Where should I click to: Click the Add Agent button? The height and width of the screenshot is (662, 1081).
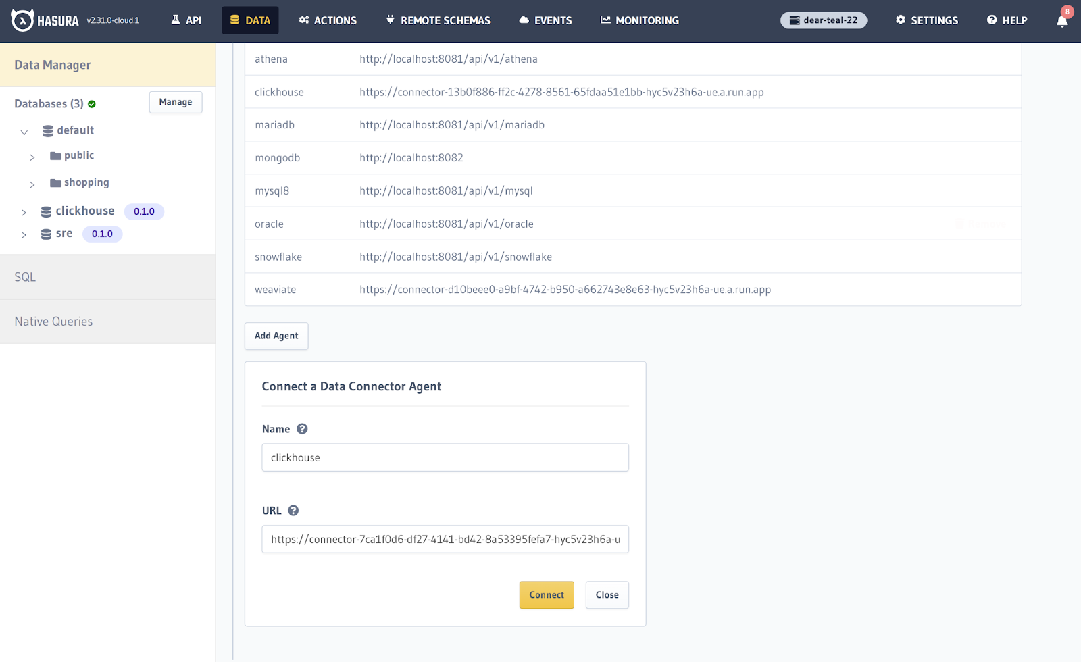click(276, 336)
